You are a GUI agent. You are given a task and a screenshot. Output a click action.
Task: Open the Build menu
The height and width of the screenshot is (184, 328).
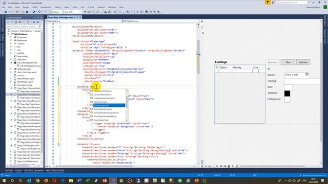35,7
